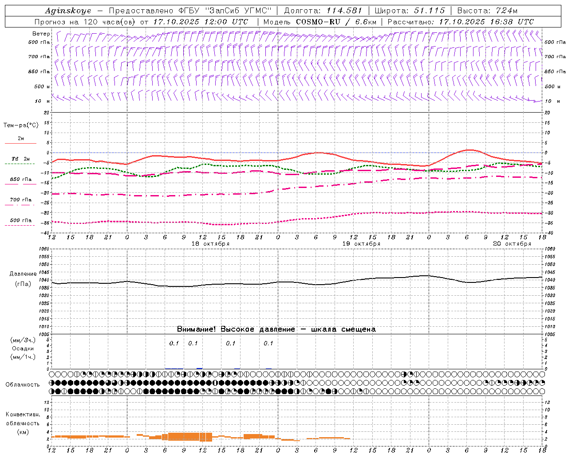
Task: Click the Рассчитано: 17.10.2025 16:38 UTC timestamp
Action: [461, 22]
